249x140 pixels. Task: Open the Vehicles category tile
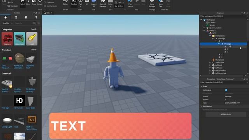coord(7,39)
